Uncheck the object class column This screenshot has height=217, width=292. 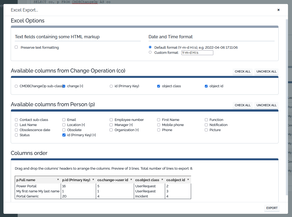[159, 86]
